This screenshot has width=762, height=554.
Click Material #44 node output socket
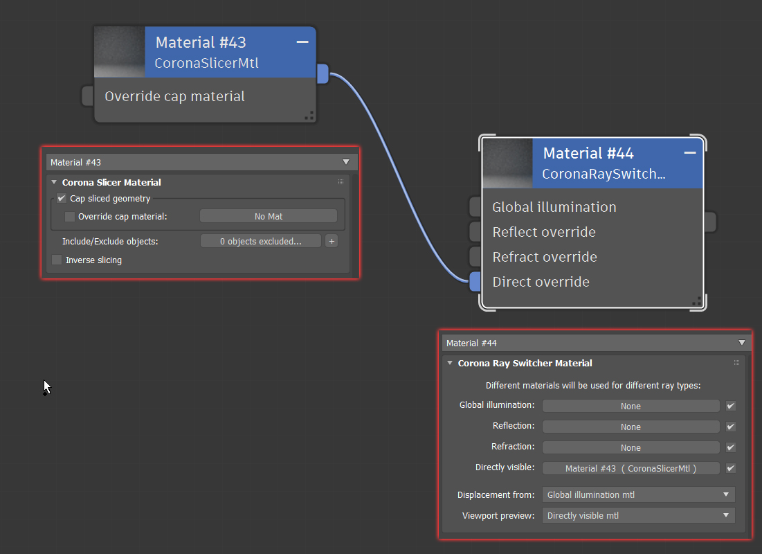[709, 222]
